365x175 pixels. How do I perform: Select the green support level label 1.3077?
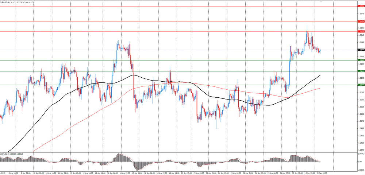361,85
